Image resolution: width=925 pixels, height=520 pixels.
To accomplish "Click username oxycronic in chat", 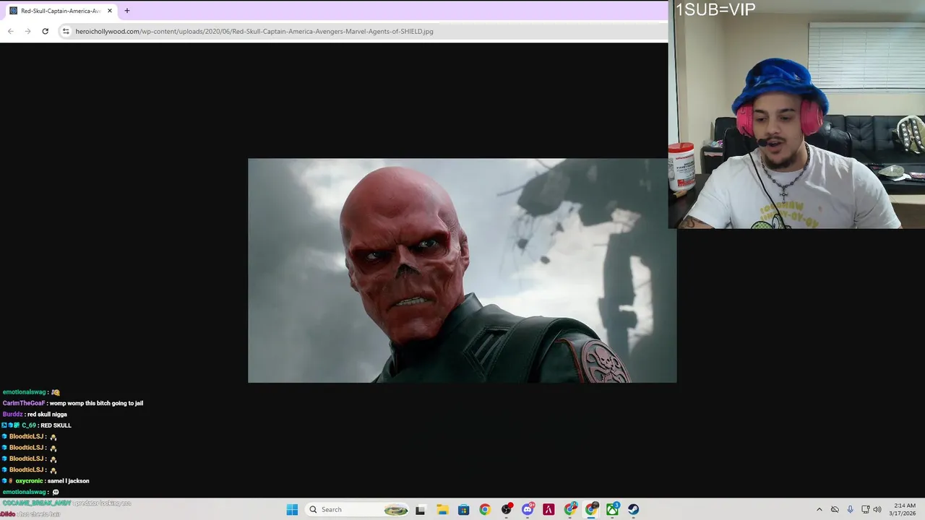I will (x=30, y=481).
